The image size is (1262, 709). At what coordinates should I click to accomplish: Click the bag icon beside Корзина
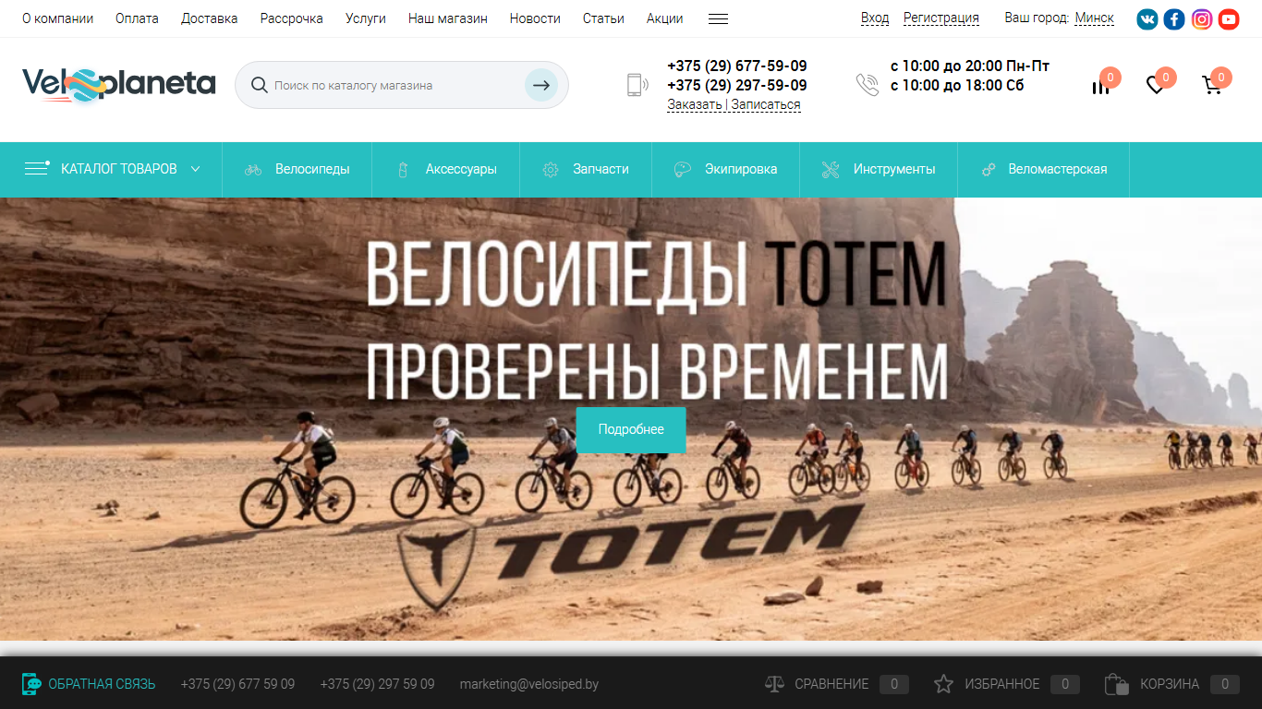click(1116, 684)
